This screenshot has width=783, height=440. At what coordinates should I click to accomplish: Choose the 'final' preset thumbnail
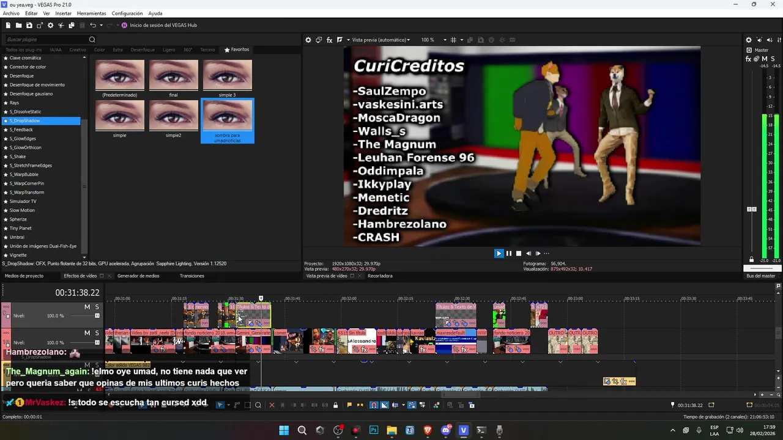pyautogui.click(x=174, y=78)
